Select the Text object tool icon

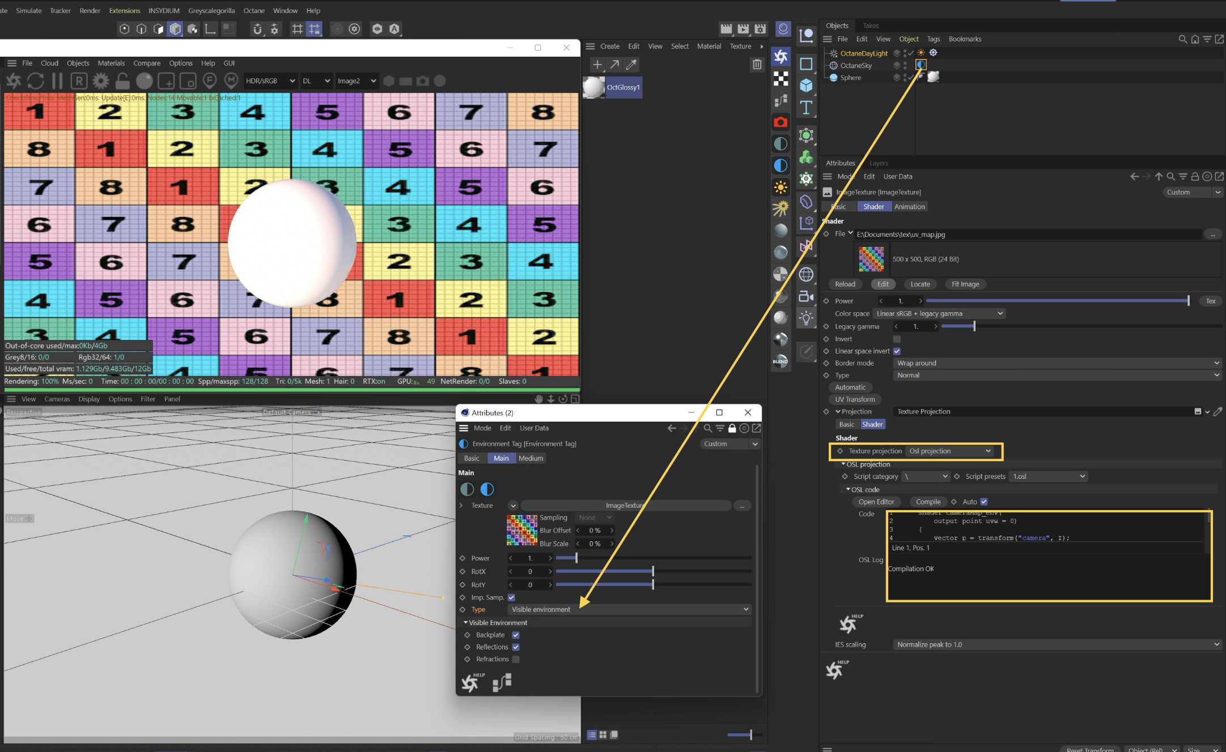(x=806, y=107)
